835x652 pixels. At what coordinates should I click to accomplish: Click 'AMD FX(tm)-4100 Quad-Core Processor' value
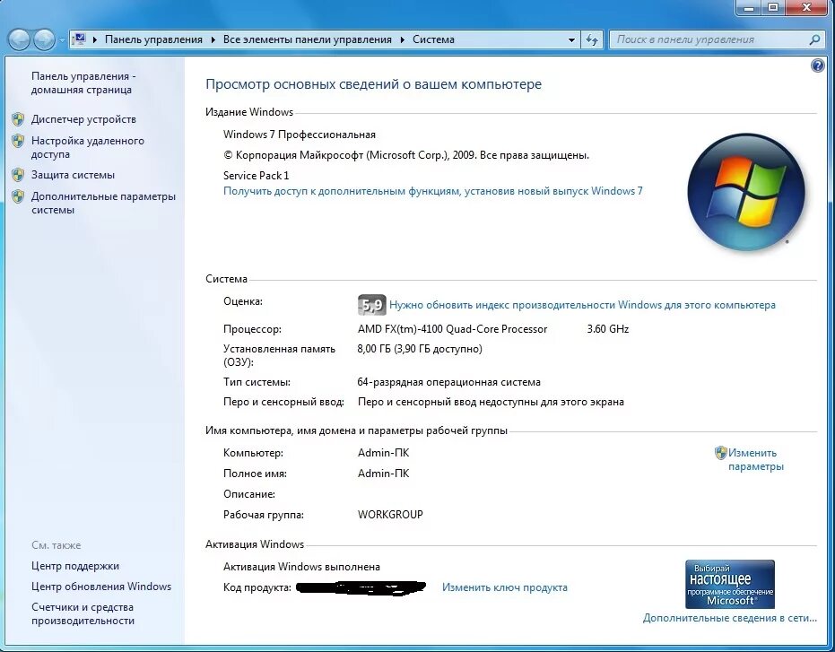453,329
